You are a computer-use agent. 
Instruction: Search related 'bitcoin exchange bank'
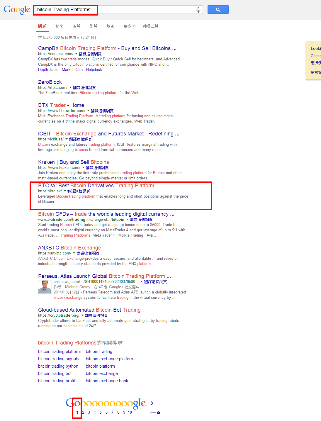coord(107,381)
